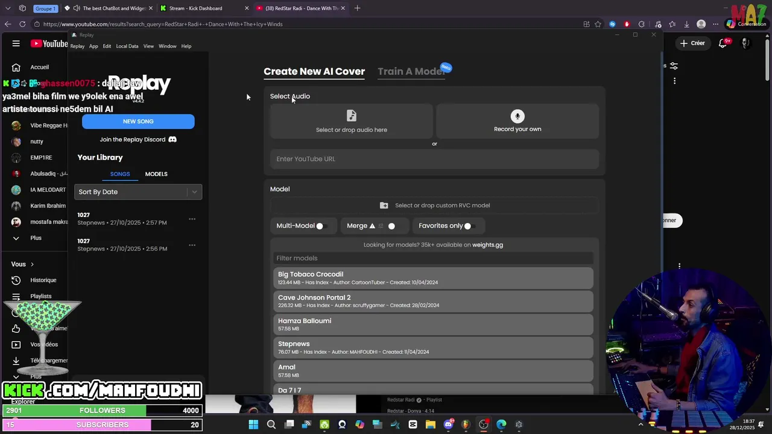Viewport: 772px width, 434px height.
Task: Open the YouTube hamburger guide menu
Action: [16, 43]
